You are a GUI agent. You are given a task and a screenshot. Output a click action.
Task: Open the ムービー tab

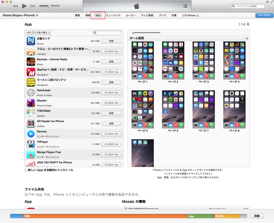(x=131, y=15)
